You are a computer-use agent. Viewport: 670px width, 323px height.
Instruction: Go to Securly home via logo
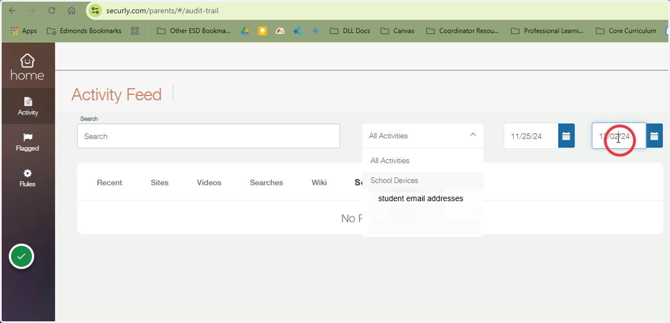coord(27,67)
